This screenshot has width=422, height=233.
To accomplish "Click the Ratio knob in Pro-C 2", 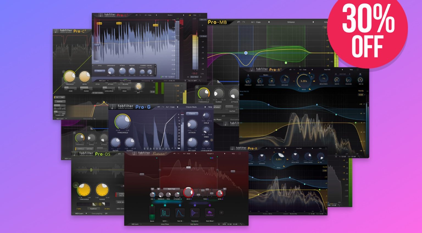I will click(x=85, y=76).
